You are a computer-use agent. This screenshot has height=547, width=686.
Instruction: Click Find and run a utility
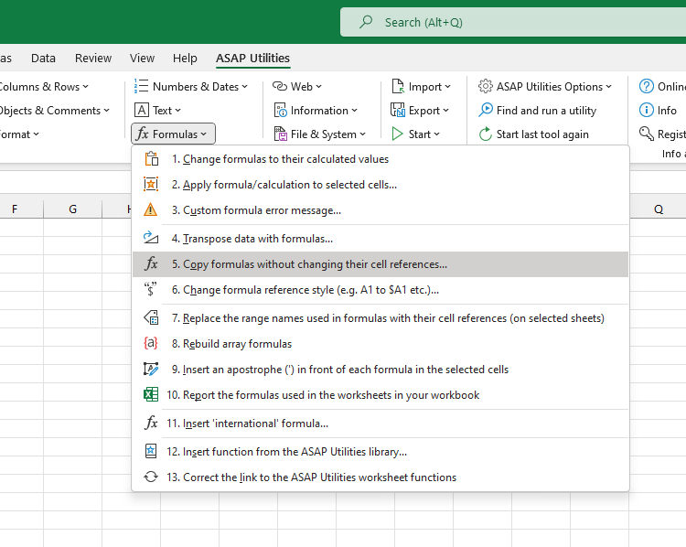tap(538, 111)
